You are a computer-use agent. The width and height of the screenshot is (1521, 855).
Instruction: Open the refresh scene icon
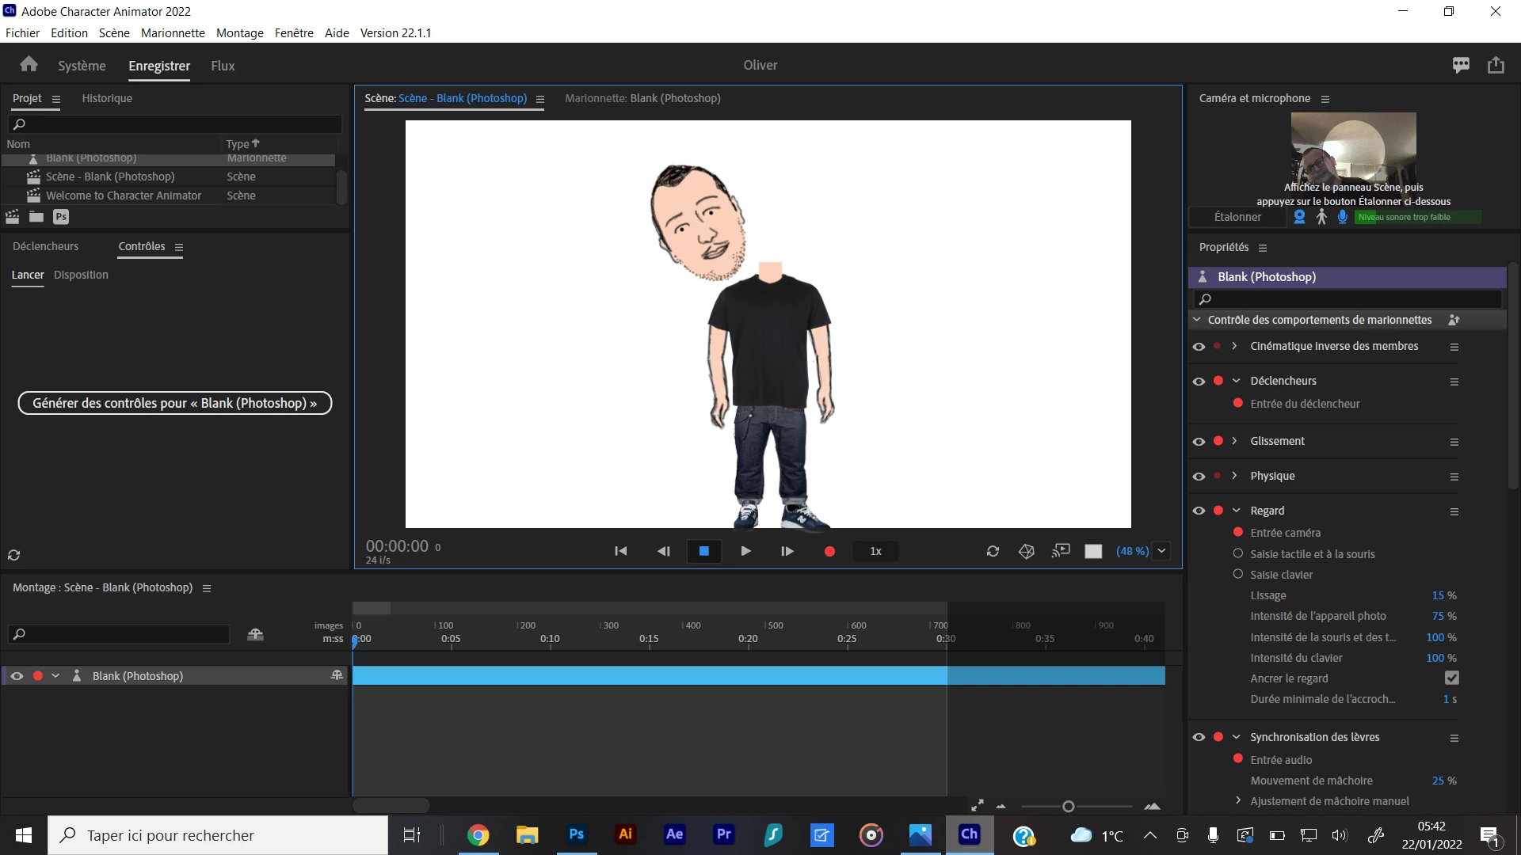pyautogui.click(x=993, y=551)
